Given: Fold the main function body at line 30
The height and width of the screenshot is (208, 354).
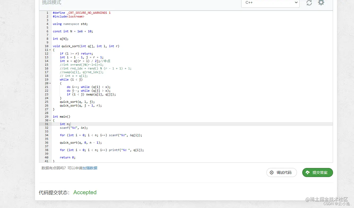Looking at the screenshot, I should pos(50,120).
